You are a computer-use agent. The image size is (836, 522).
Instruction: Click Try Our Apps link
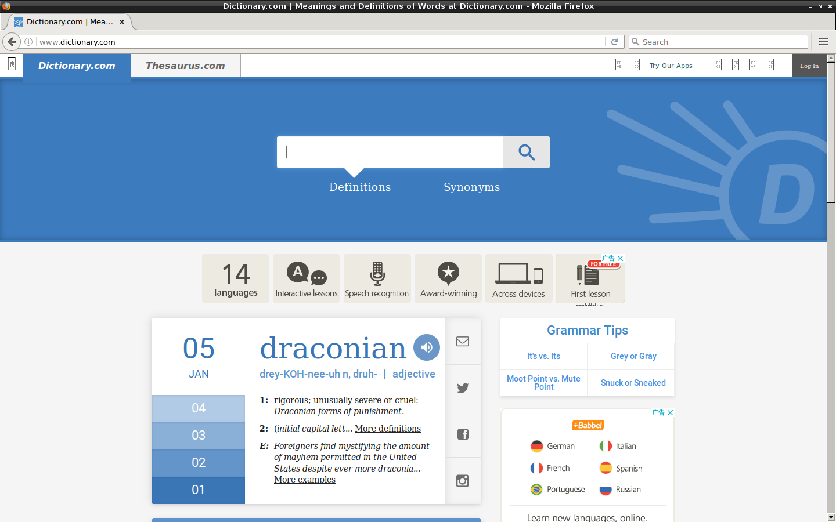pyautogui.click(x=671, y=66)
